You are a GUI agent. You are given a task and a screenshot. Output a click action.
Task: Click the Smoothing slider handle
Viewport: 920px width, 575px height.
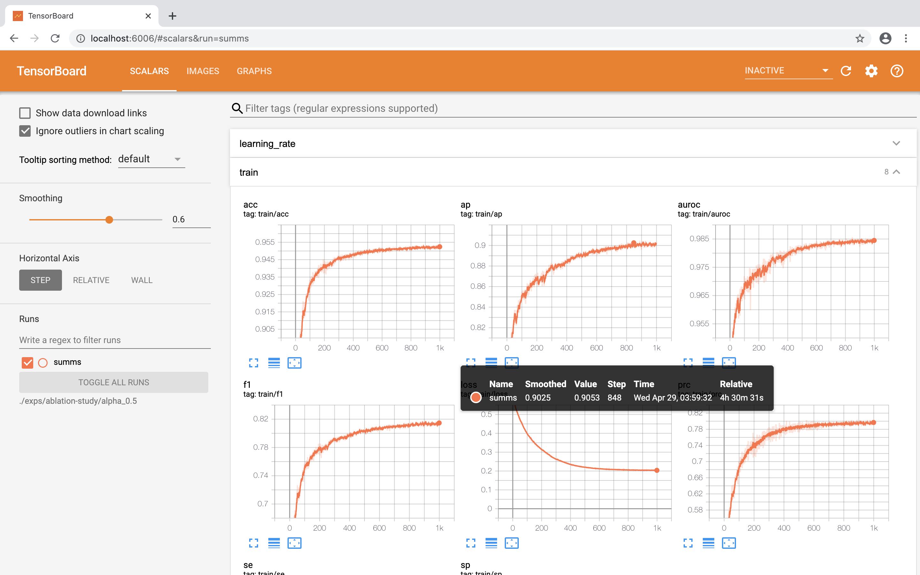109,220
